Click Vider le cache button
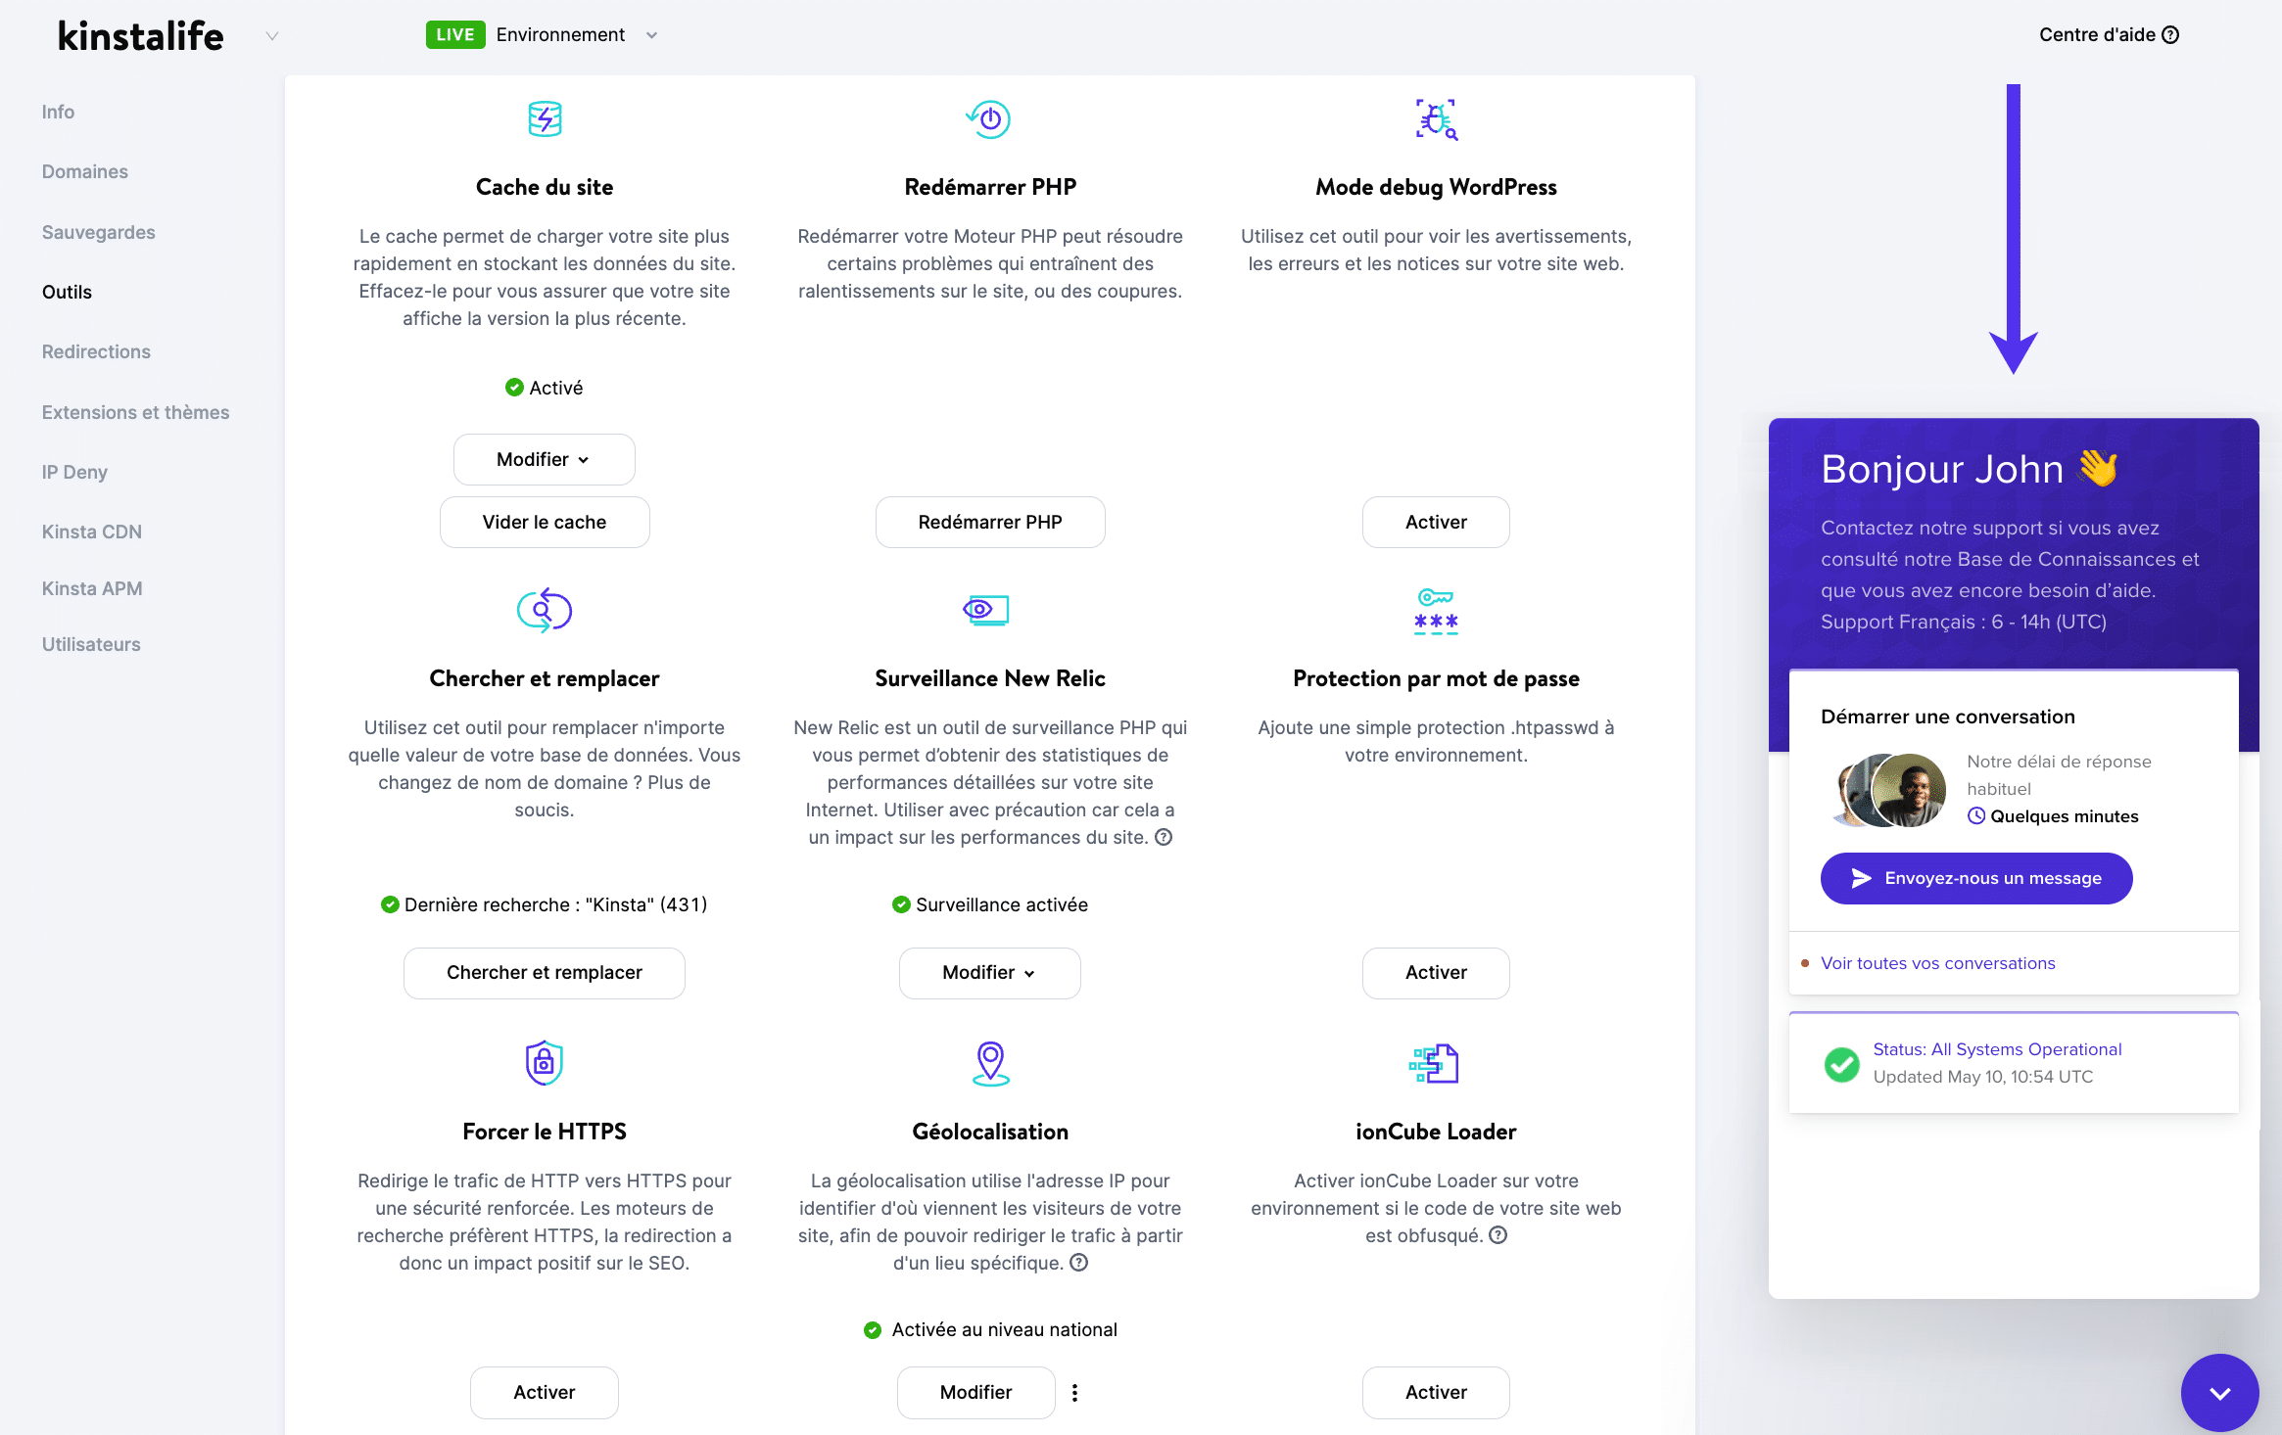The width and height of the screenshot is (2282, 1435). tap(544, 523)
